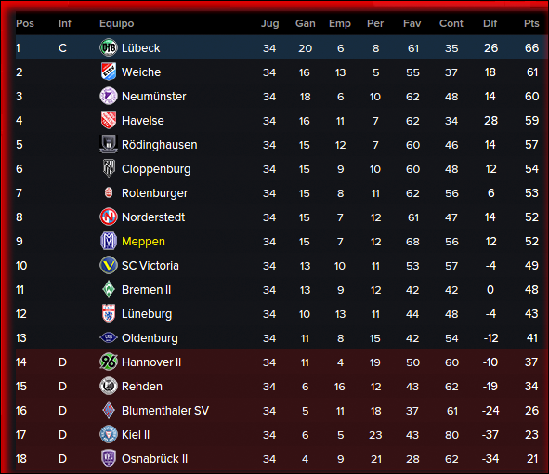Image resolution: width=549 pixels, height=474 pixels.
Task: Select the Oldenburg team row name
Action: click(150, 338)
